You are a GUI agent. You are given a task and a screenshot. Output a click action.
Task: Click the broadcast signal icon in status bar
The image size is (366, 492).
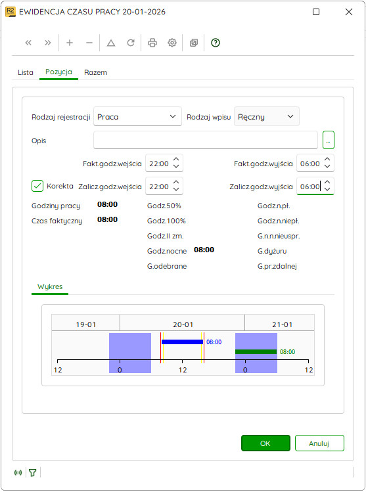tap(18, 472)
